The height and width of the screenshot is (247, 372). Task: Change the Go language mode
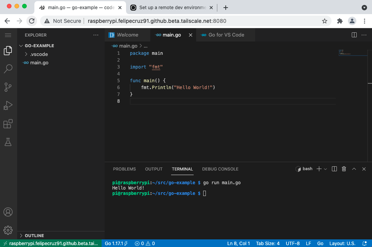pyautogui.click(x=320, y=244)
